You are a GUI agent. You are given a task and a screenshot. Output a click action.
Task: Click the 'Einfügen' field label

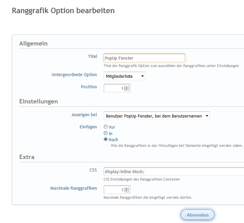89,127
